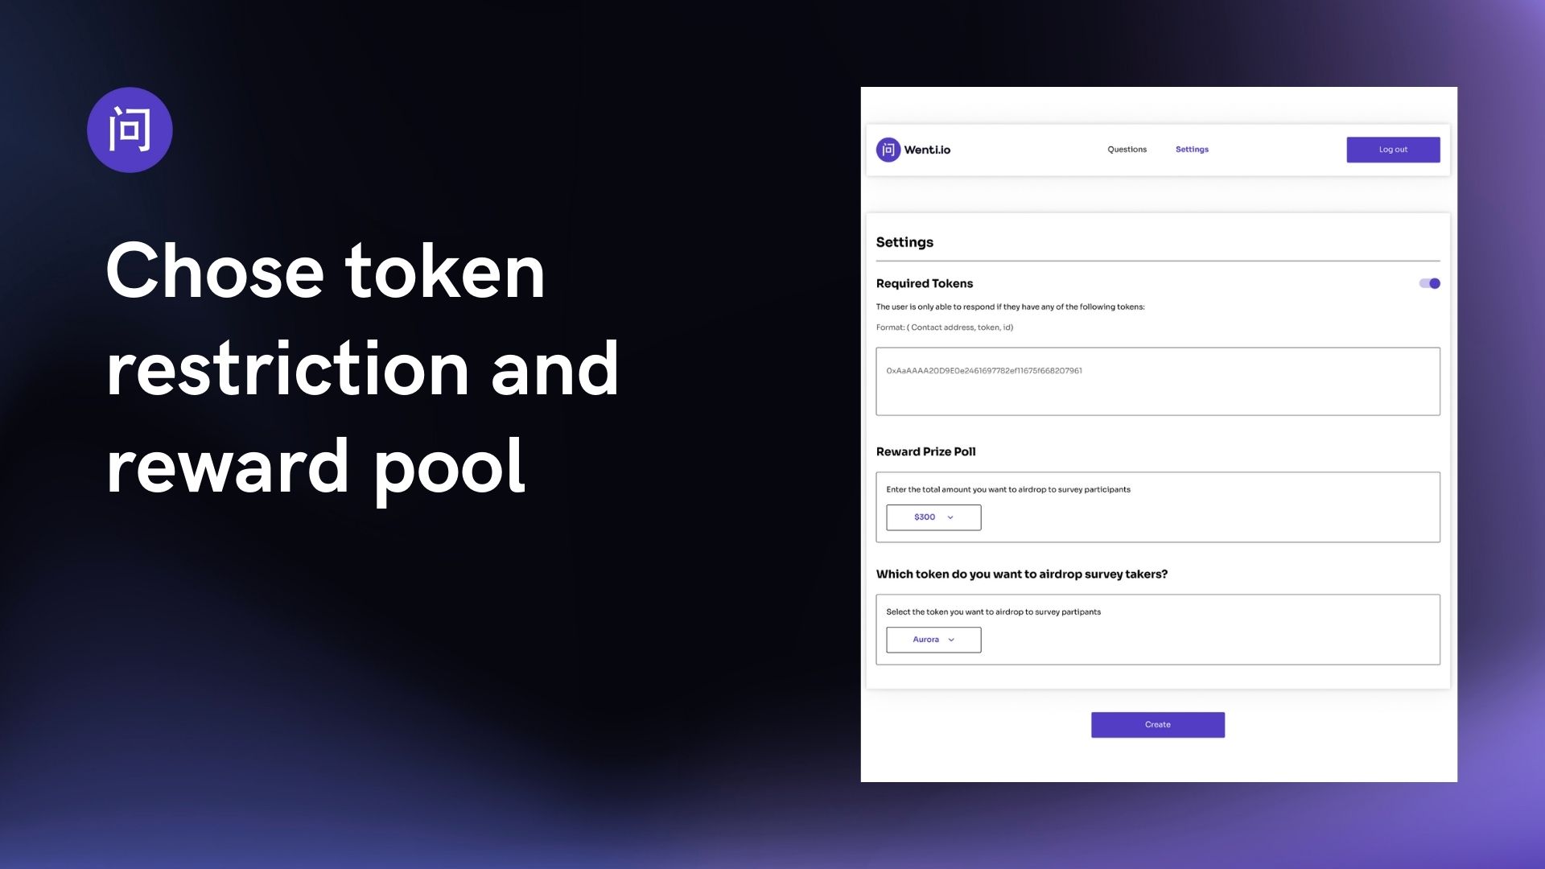Switch to the Settings tab

(1192, 150)
